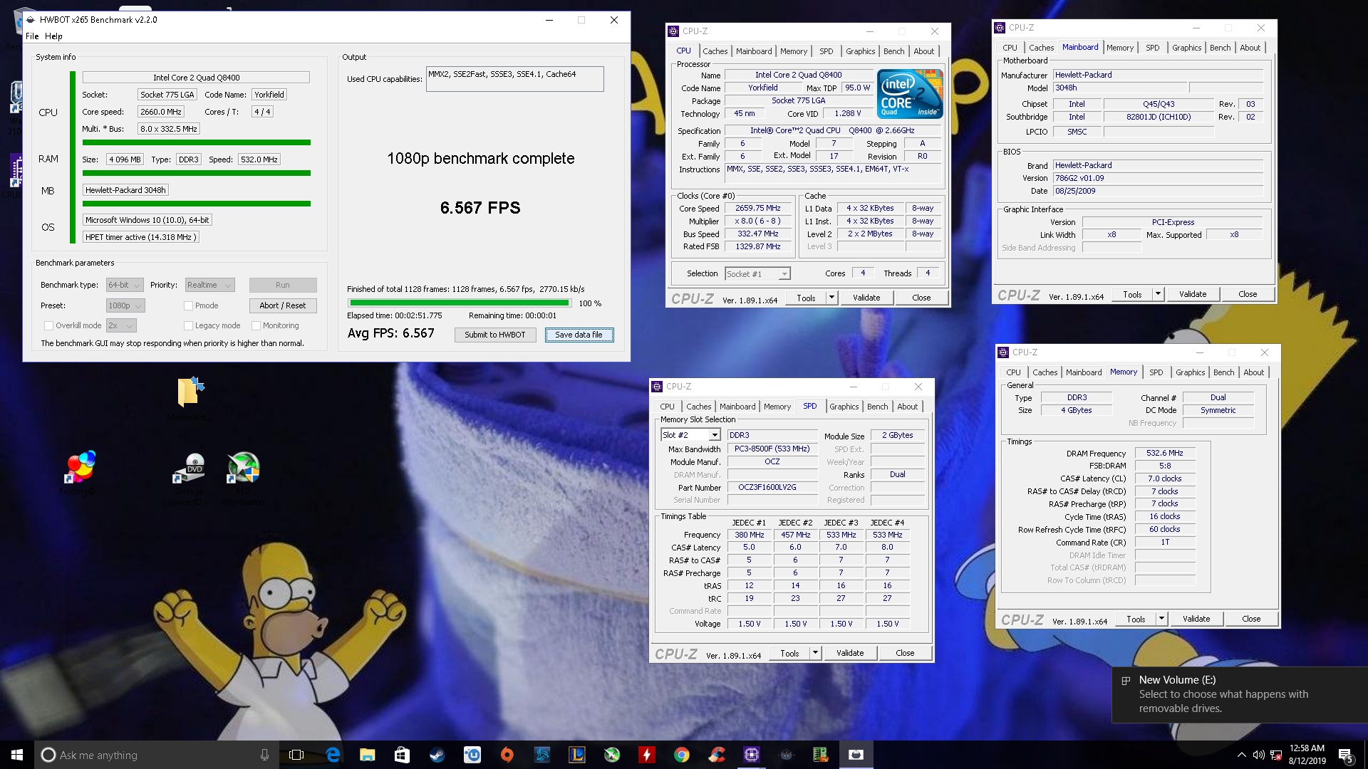Open the Preset 1080p dropdown
The width and height of the screenshot is (1368, 769).
[x=125, y=305]
